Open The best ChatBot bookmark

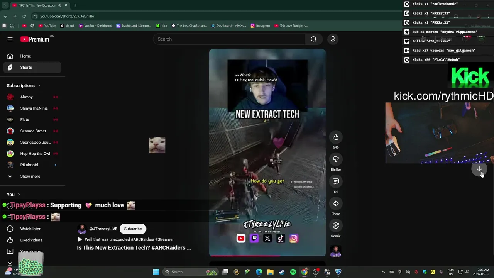[x=189, y=26]
